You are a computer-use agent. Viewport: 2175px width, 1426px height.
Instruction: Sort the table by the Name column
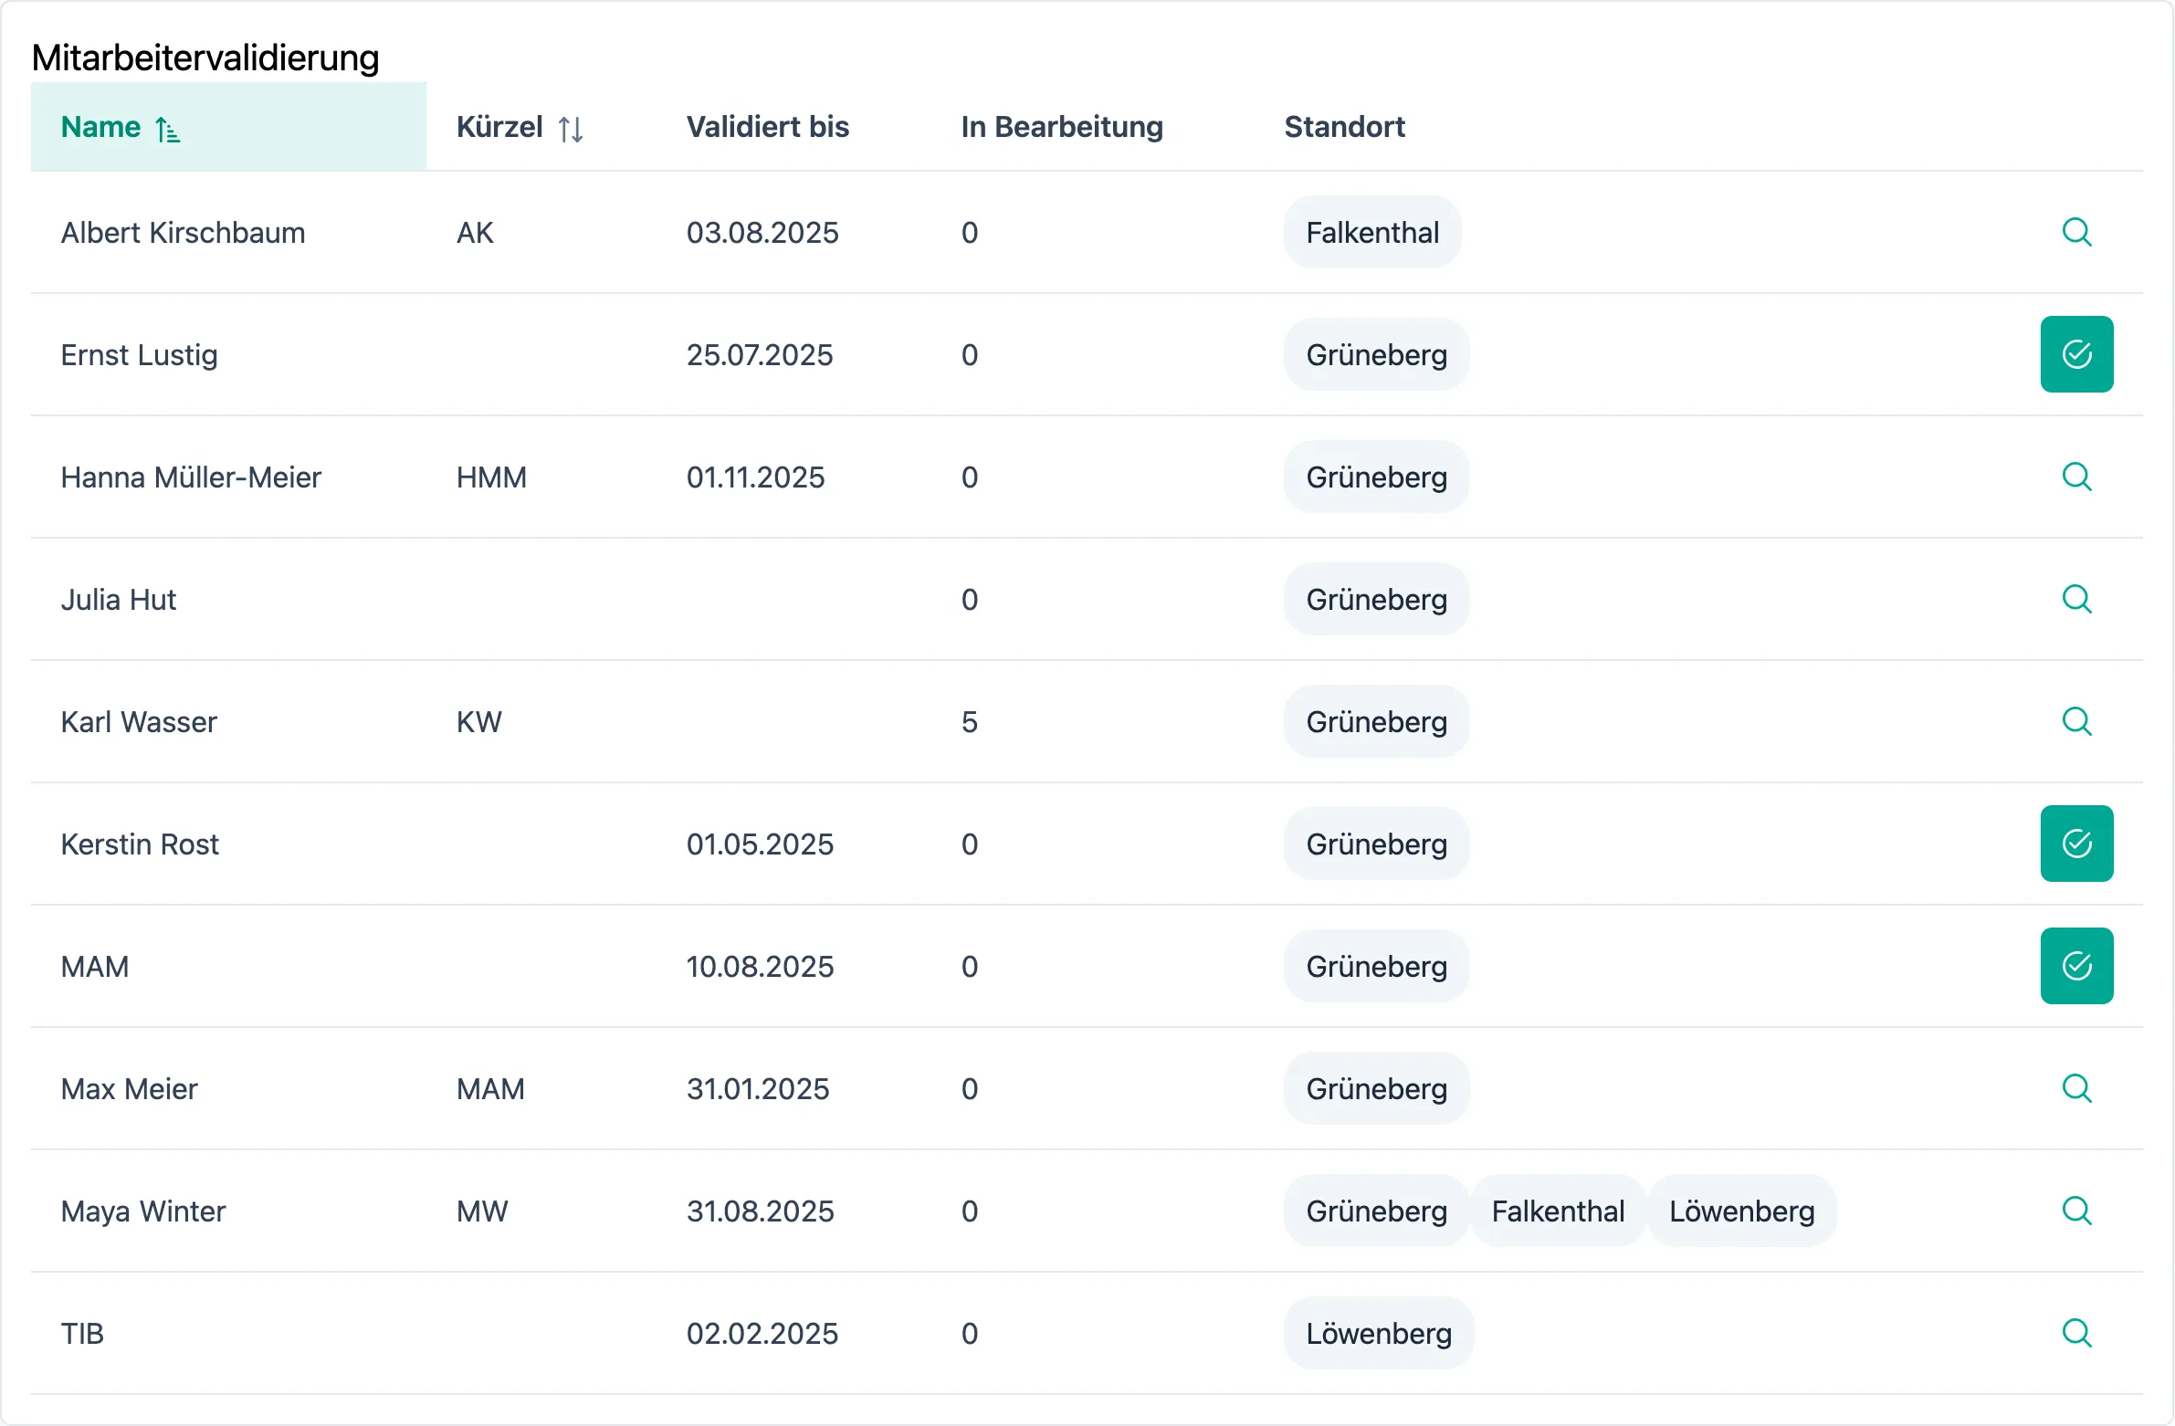click(100, 127)
